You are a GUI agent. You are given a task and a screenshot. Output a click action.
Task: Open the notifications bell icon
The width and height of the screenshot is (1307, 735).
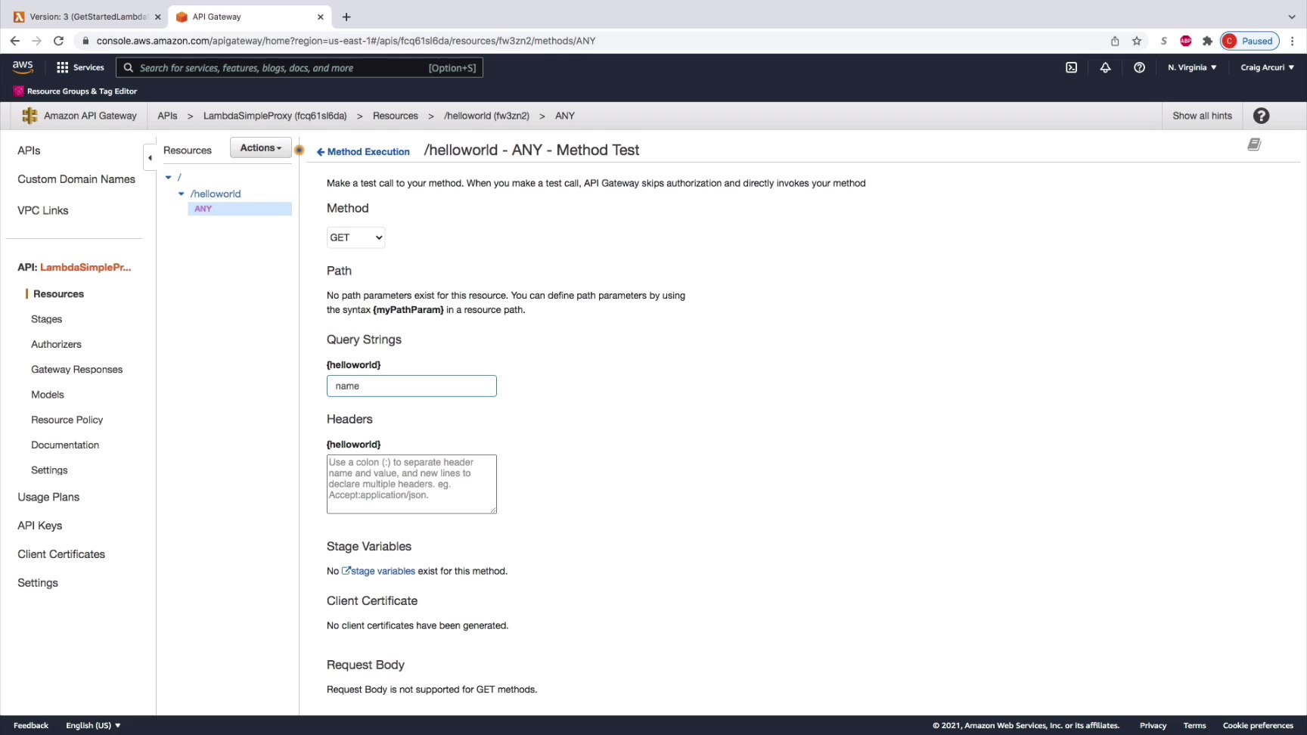(x=1105, y=67)
